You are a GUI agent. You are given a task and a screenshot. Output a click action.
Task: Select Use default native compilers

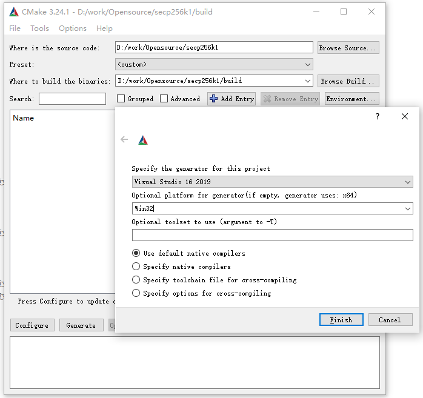click(136, 253)
